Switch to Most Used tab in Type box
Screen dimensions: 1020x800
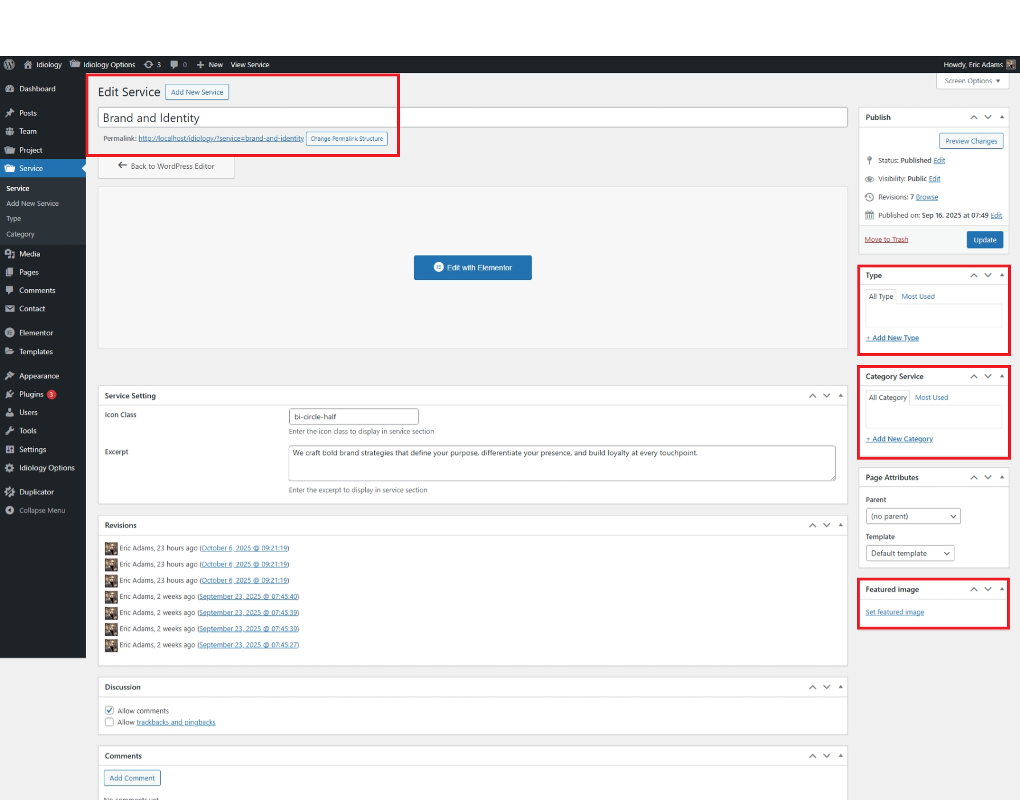tap(918, 297)
